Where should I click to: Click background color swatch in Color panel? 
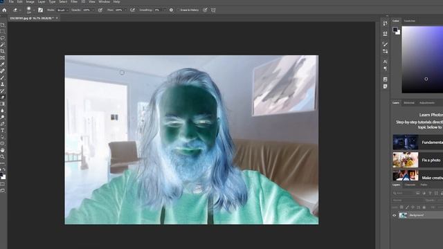click(398, 33)
